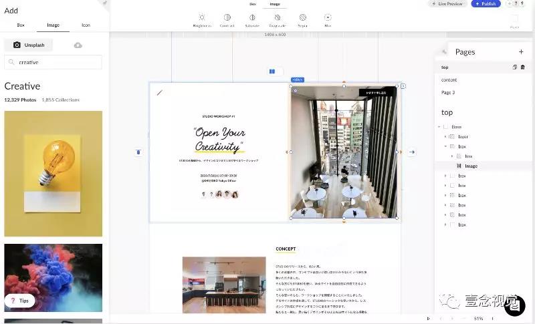The width and height of the screenshot is (535, 324).
Task: Select the top page in Pages list
Action: click(x=483, y=67)
